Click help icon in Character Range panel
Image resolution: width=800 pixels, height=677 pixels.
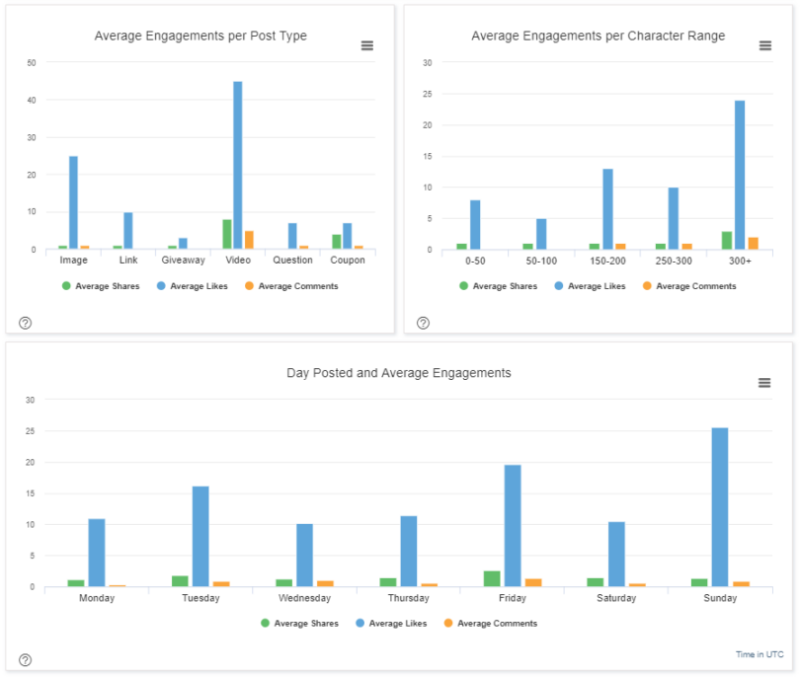click(423, 323)
